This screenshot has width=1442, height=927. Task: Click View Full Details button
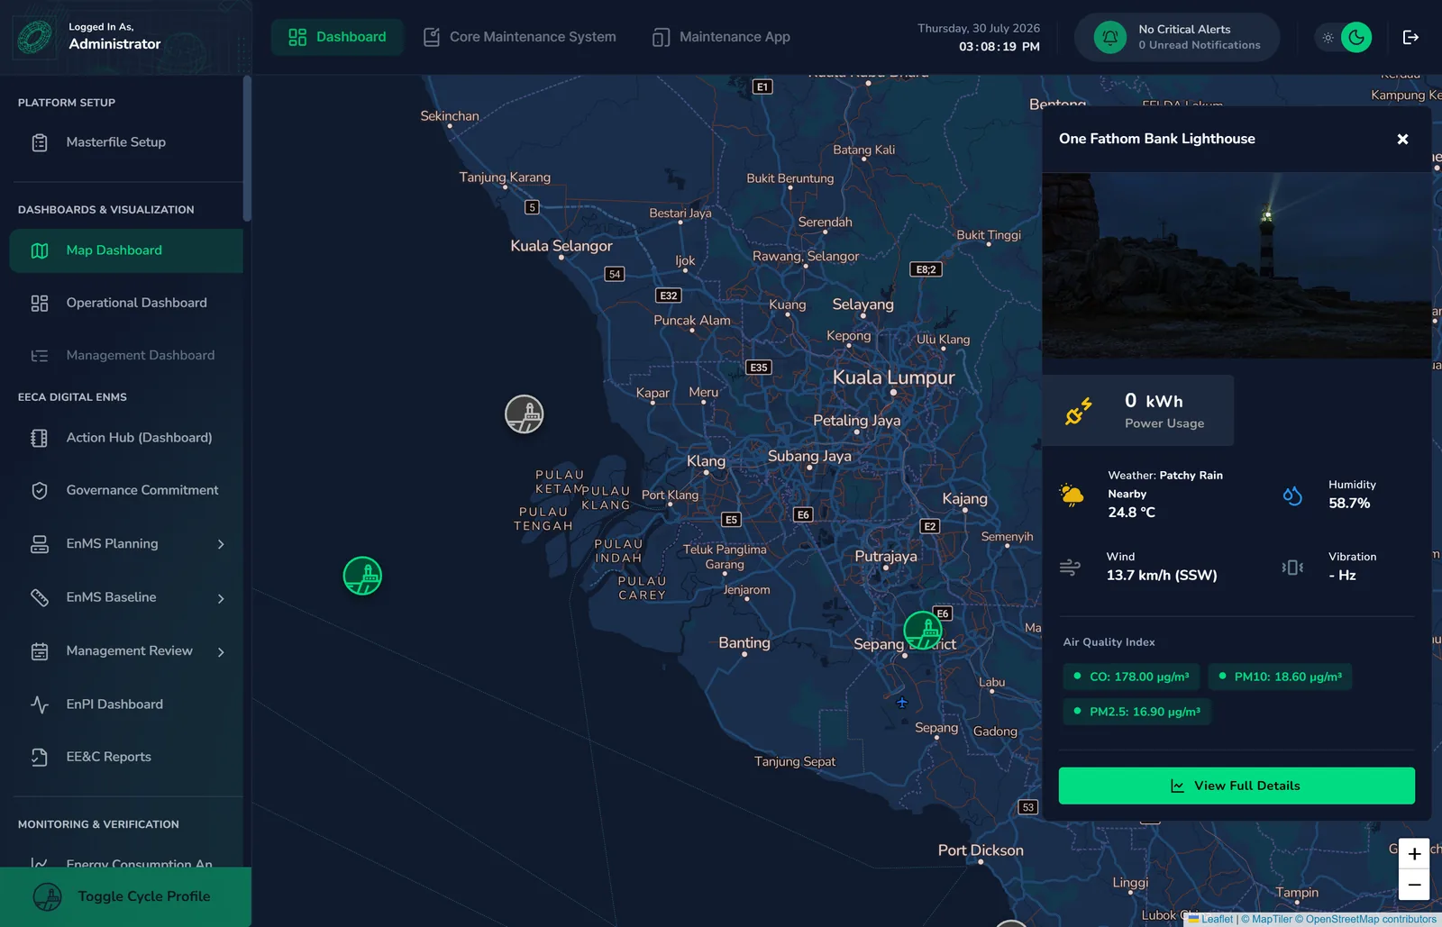[1237, 786]
